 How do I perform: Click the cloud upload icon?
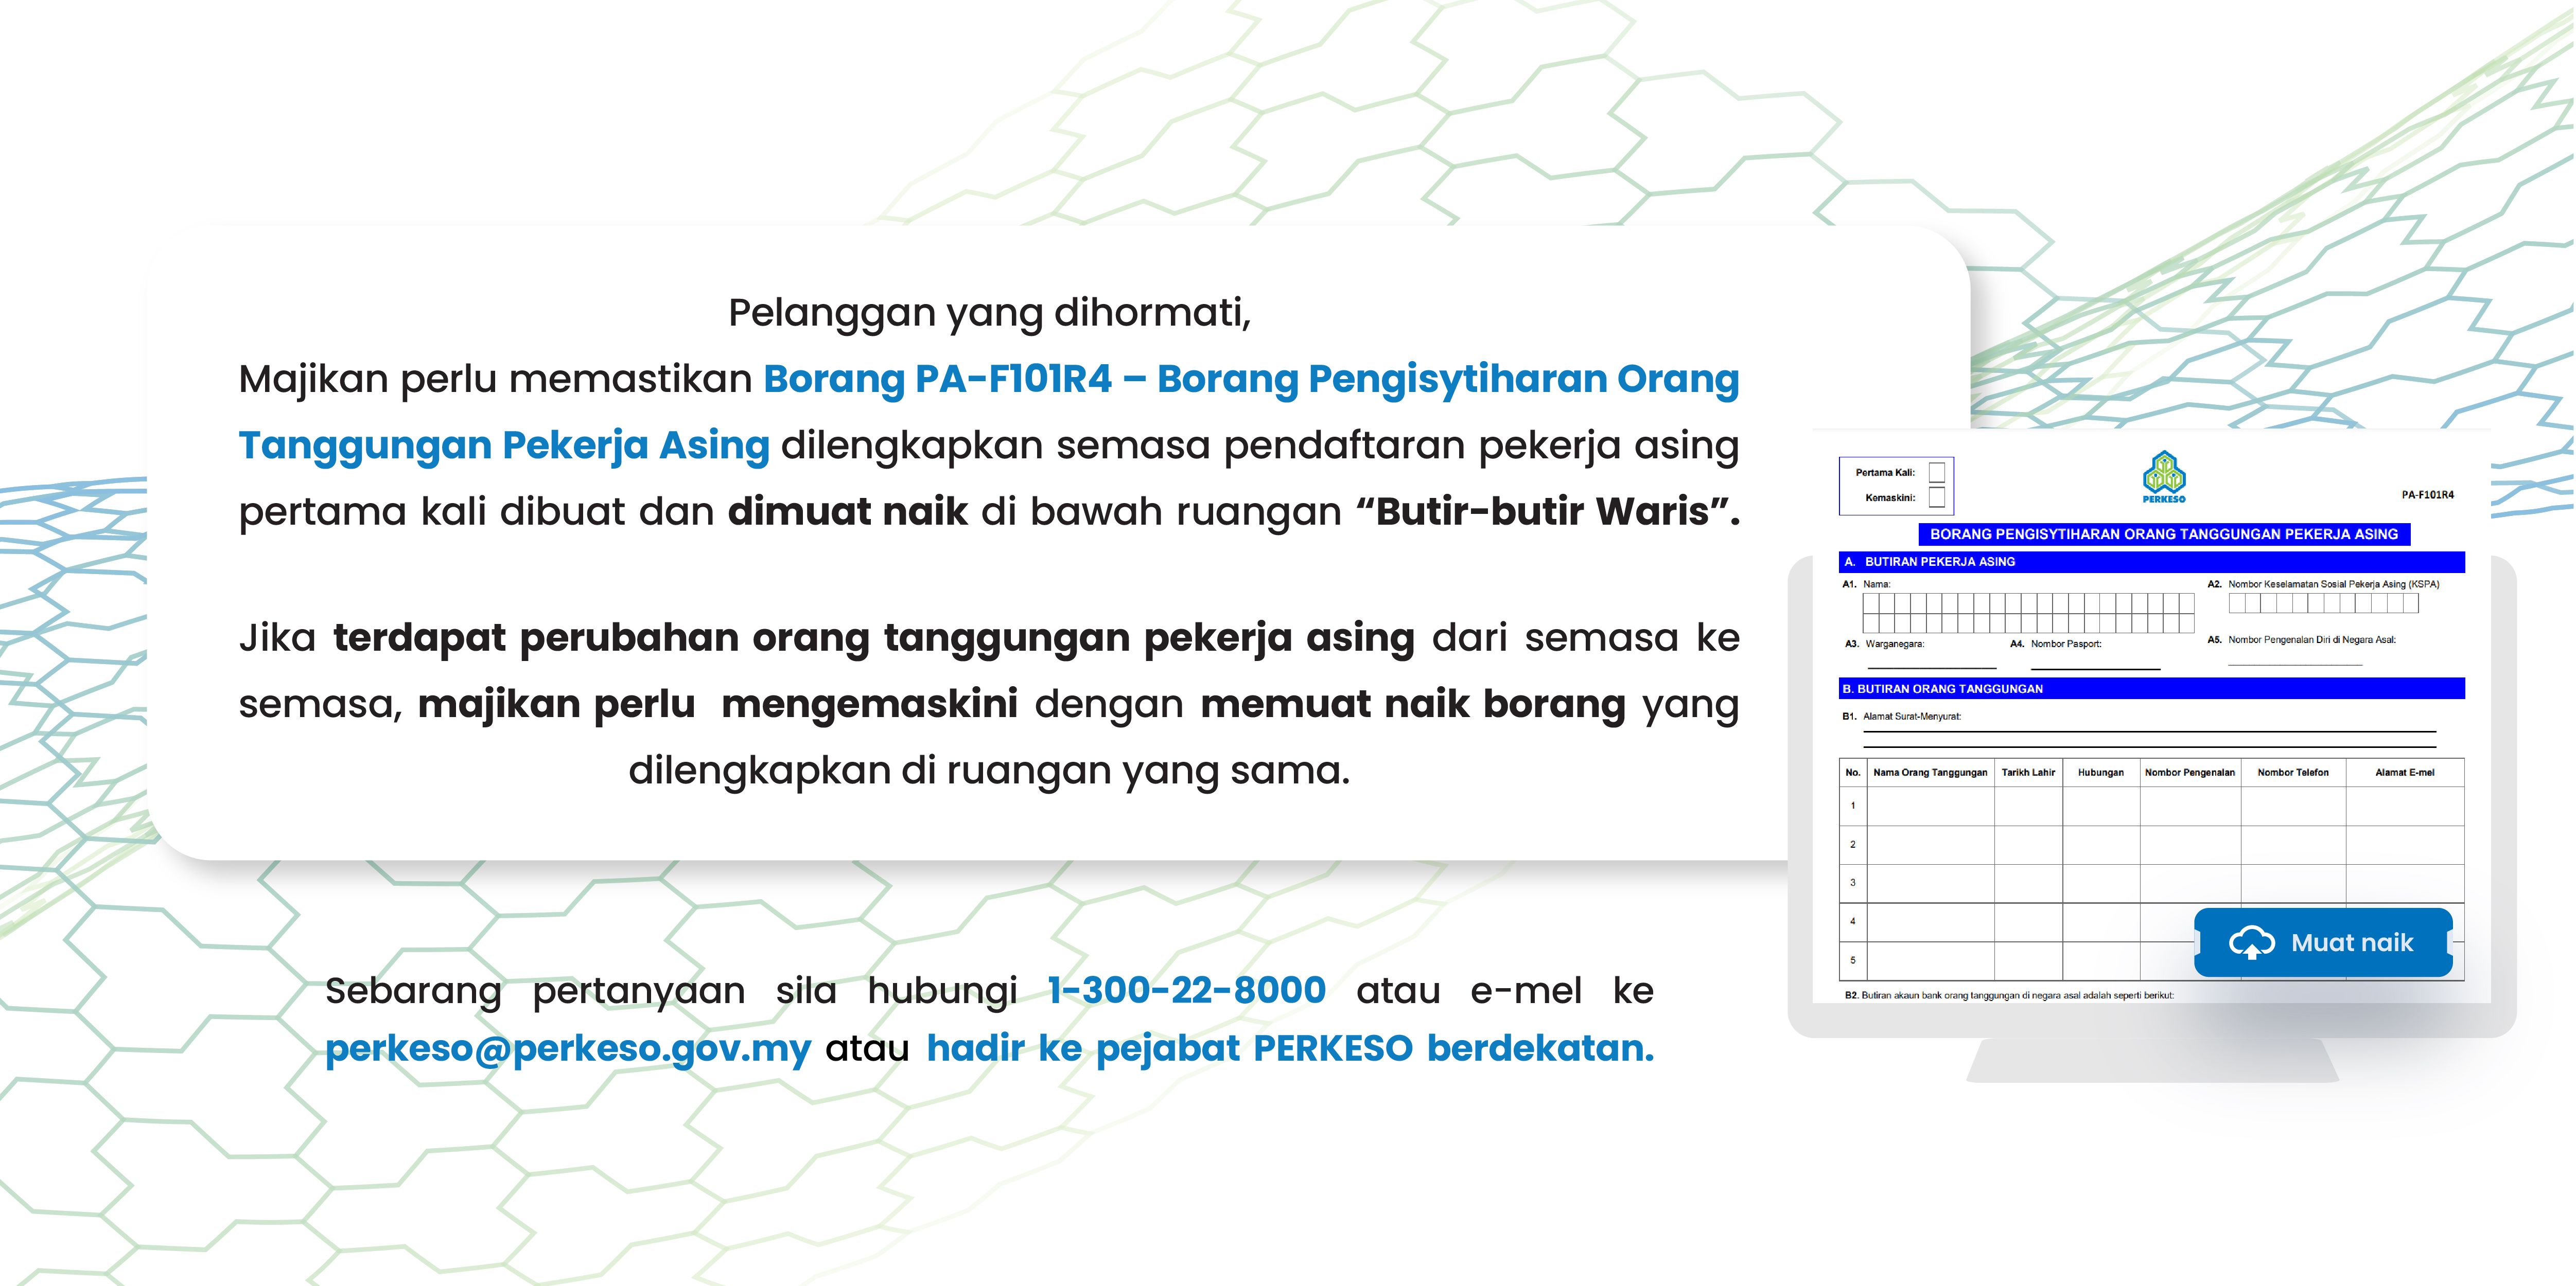pos(2252,942)
